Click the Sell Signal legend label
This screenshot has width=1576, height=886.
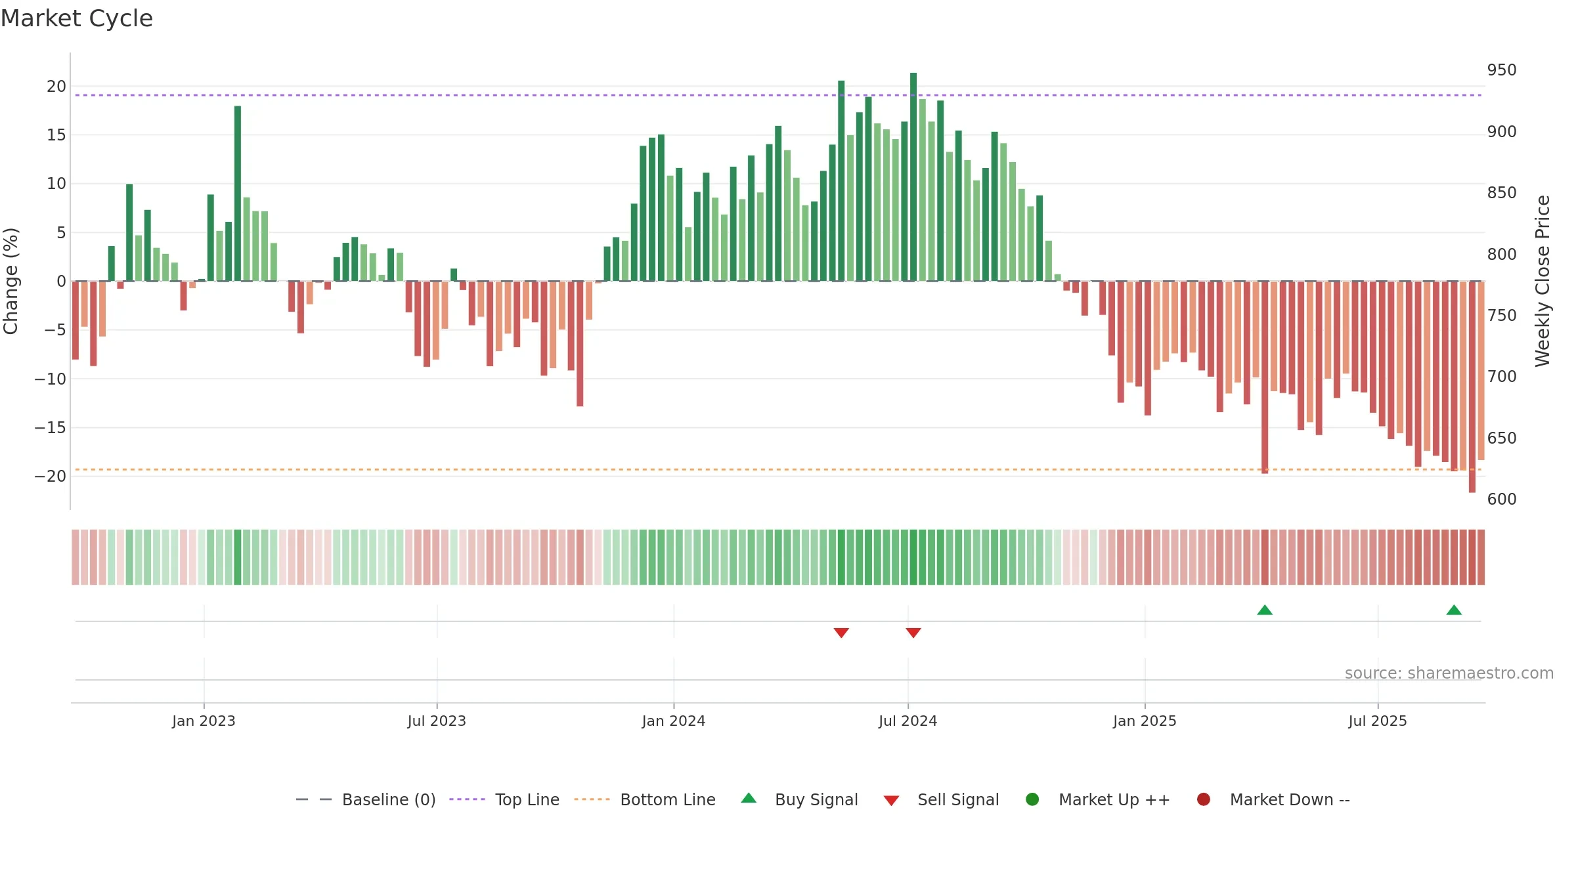pyautogui.click(x=958, y=799)
